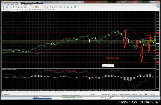Viewport: 161px width, 105px height.
Task: Click the Expert Advisors button
Action: tap(40, 7)
